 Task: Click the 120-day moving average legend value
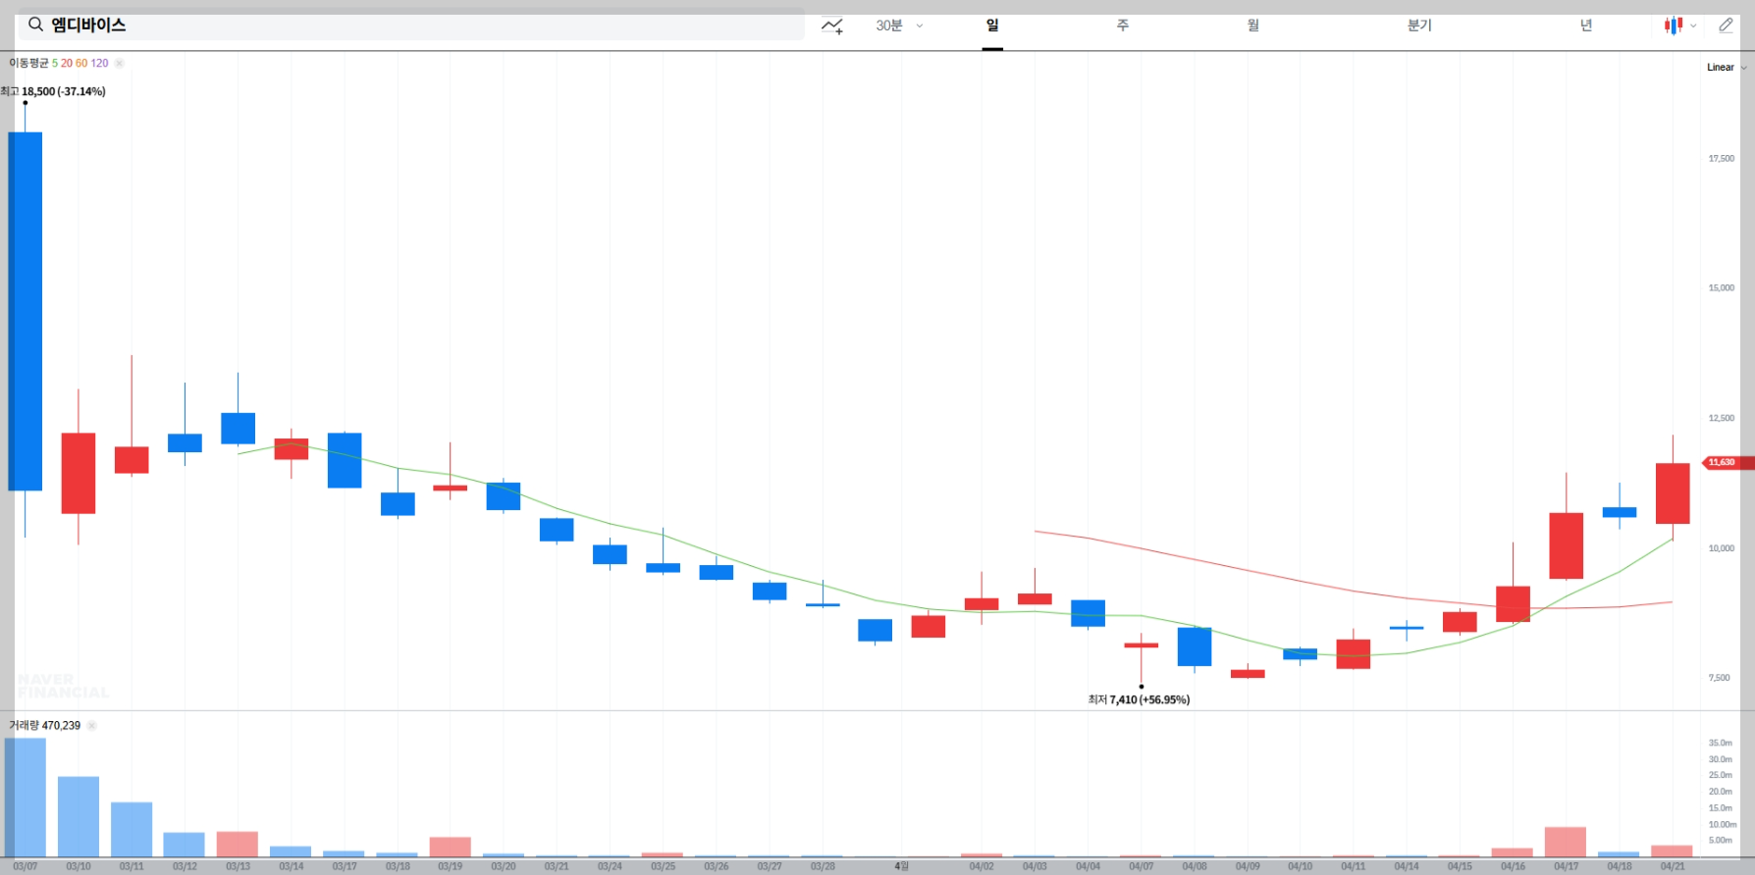[x=100, y=63]
